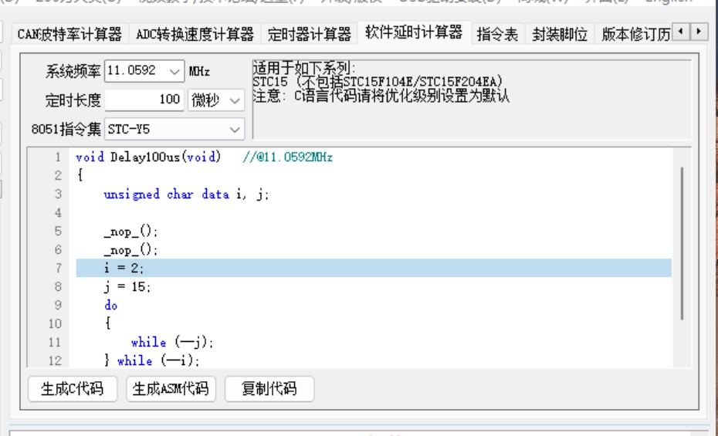
Task: Click the 'unsigned char data i, j;' line
Action: point(186,194)
